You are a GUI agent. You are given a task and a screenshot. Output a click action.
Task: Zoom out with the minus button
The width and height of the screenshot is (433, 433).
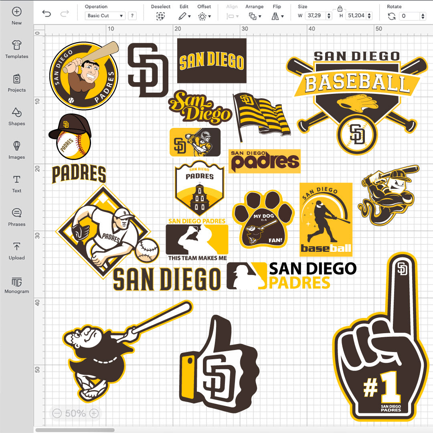57,413
